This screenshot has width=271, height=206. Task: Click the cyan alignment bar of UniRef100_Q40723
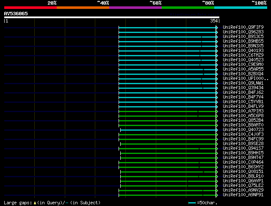click(168, 130)
